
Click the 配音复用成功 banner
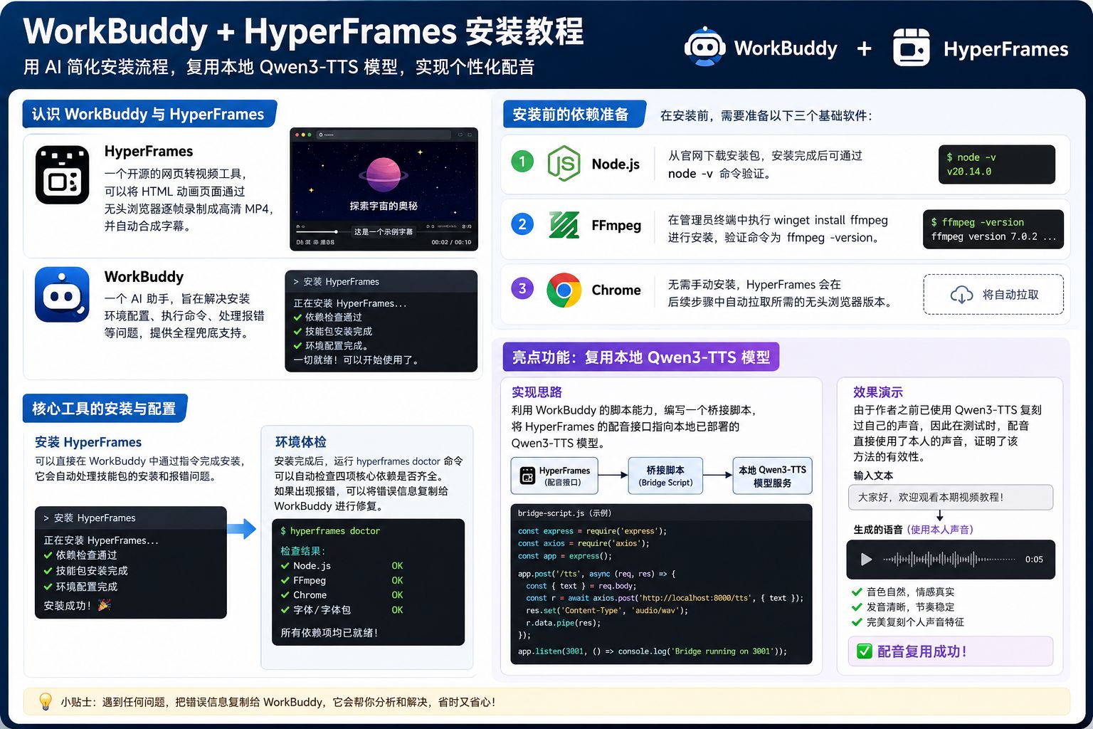pyautogui.click(x=950, y=651)
